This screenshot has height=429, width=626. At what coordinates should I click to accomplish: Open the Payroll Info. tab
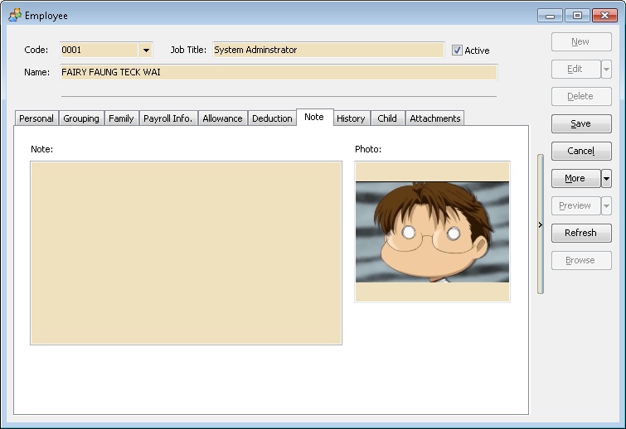click(168, 118)
